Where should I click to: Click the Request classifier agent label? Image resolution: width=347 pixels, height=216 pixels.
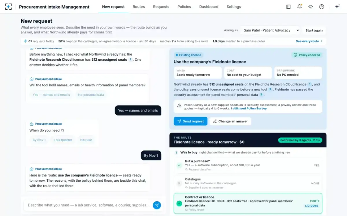pos(198,170)
